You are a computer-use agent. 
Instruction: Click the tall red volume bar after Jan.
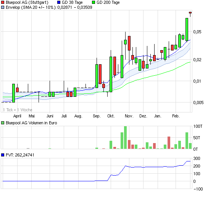[169, 143]
